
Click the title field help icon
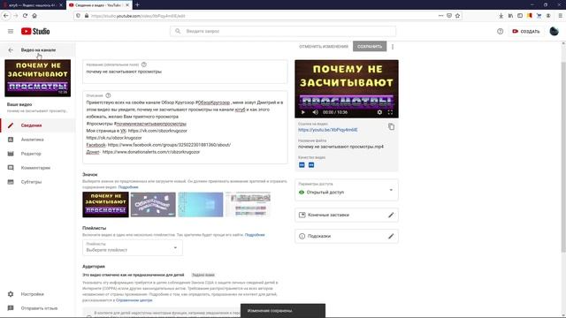144,64
